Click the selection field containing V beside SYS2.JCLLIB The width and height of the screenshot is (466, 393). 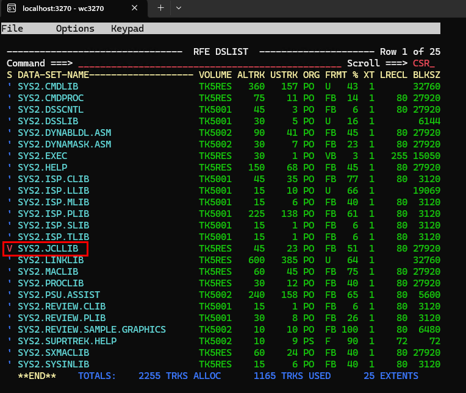click(10, 249)
